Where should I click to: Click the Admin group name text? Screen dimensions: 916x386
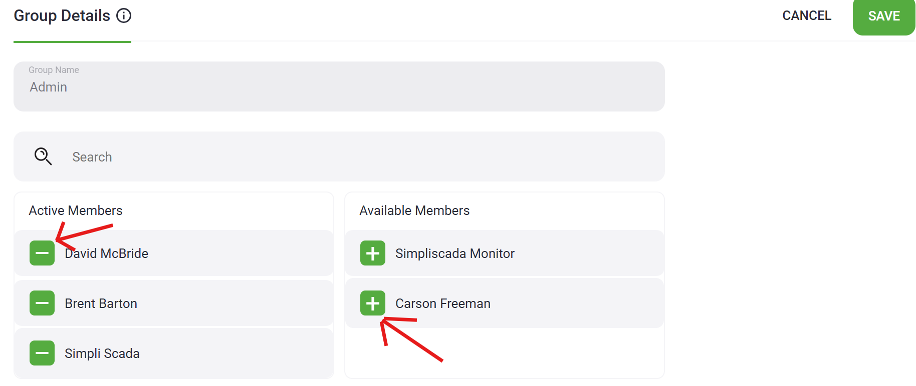[x=49, y=87]
